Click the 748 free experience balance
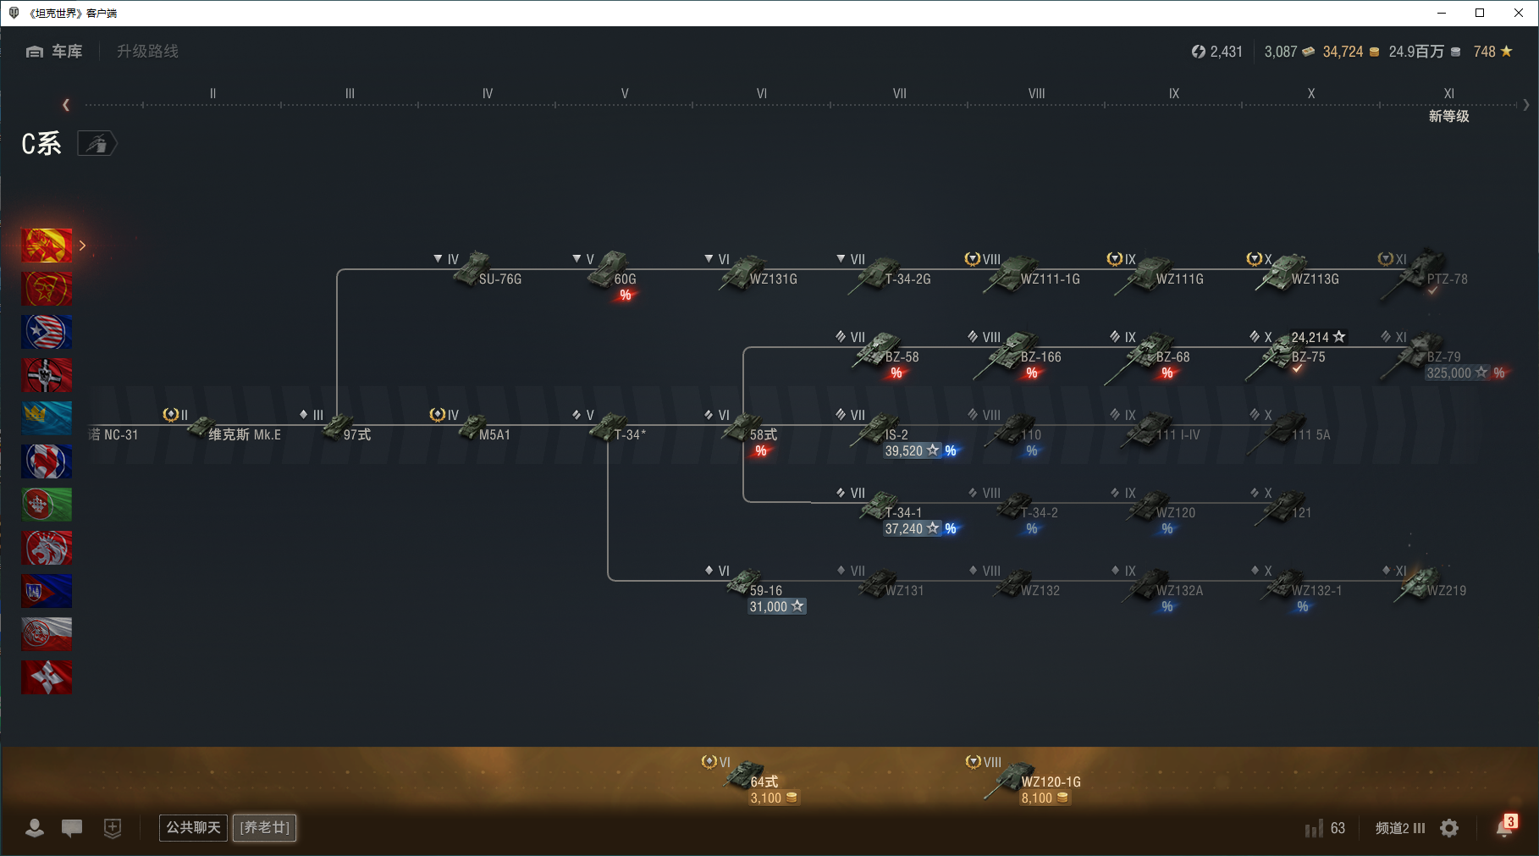Viewport: 1539px width, 856px height. point(1492,52)
